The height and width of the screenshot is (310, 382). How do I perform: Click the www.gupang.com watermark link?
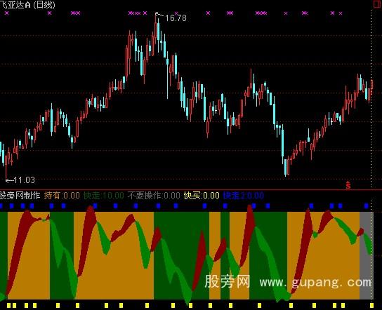315,282
